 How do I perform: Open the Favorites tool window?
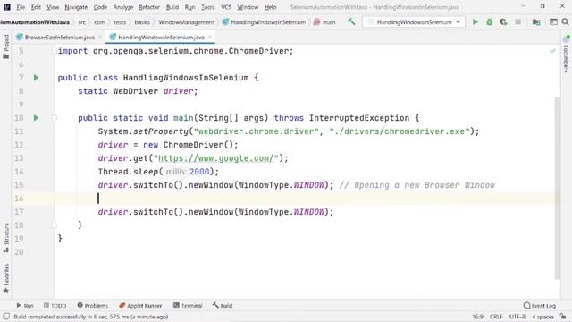(6, 278)
